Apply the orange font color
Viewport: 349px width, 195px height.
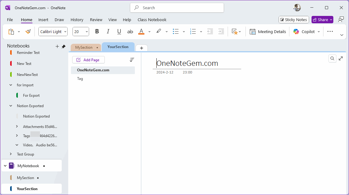coord(141,32)
